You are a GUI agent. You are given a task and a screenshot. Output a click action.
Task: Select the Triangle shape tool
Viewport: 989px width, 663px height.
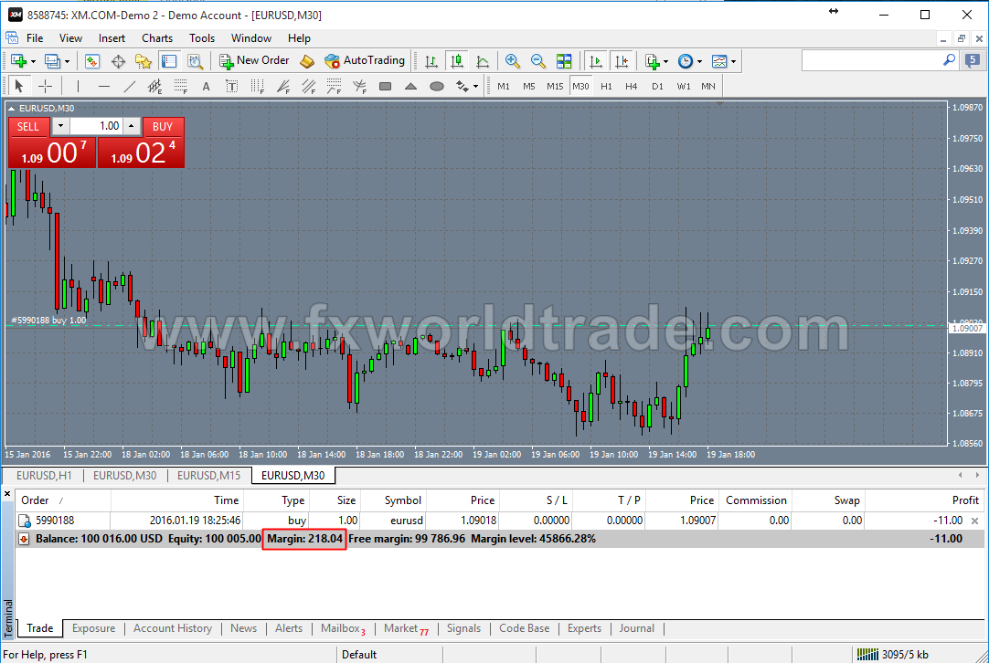tap(410, 86)
